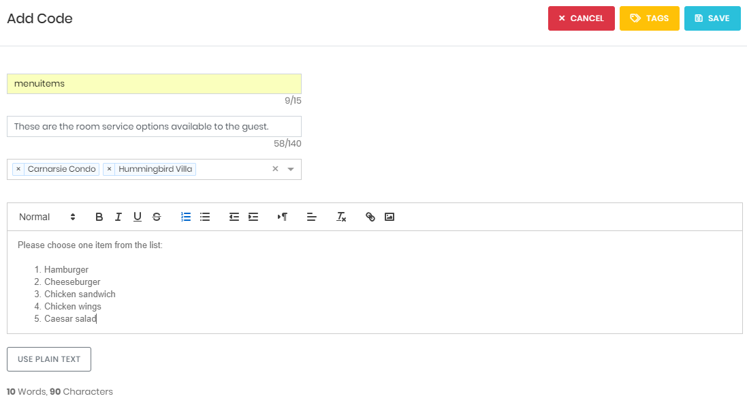
Task: Toggle strikethrough formatting in editor toolbar
Action: [156, 217]
